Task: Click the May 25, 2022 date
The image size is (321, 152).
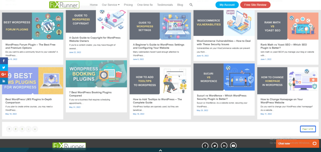Action: click(x=203, y=110)
